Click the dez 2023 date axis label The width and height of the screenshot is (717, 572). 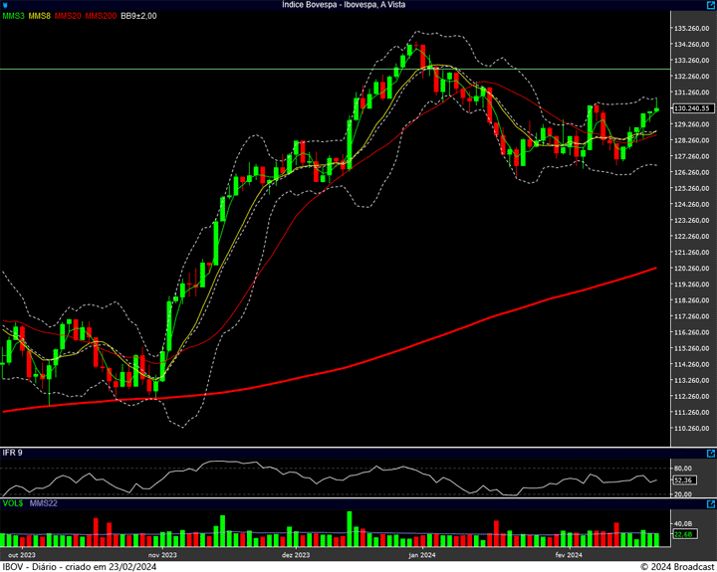tap(296, 554)
